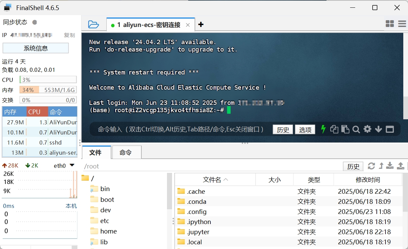Click the FinalShell app icon in title bar
Screen dimensions: 408x249
pyautogui.click(x=7, y=7)
